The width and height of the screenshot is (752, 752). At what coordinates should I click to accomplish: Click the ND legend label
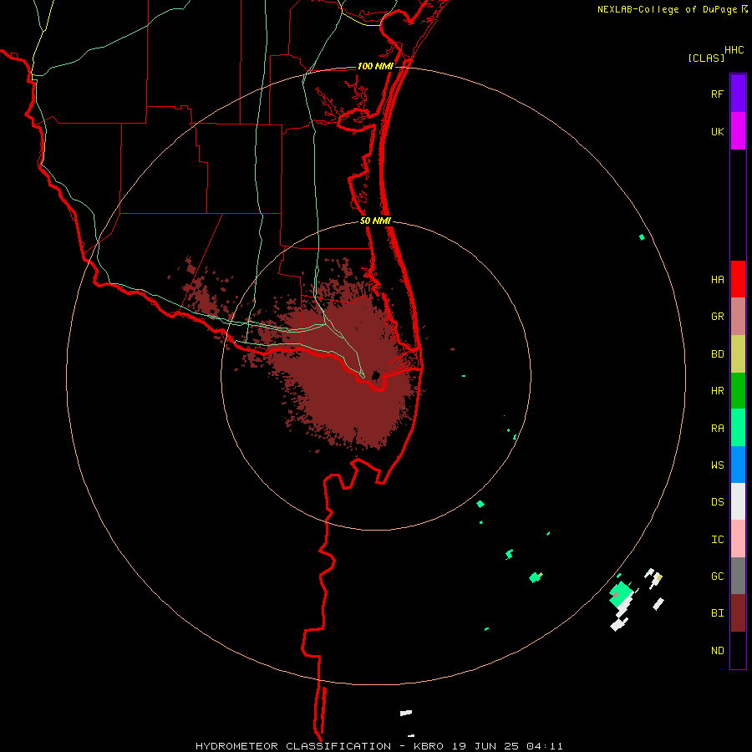[x=717, y=651]
